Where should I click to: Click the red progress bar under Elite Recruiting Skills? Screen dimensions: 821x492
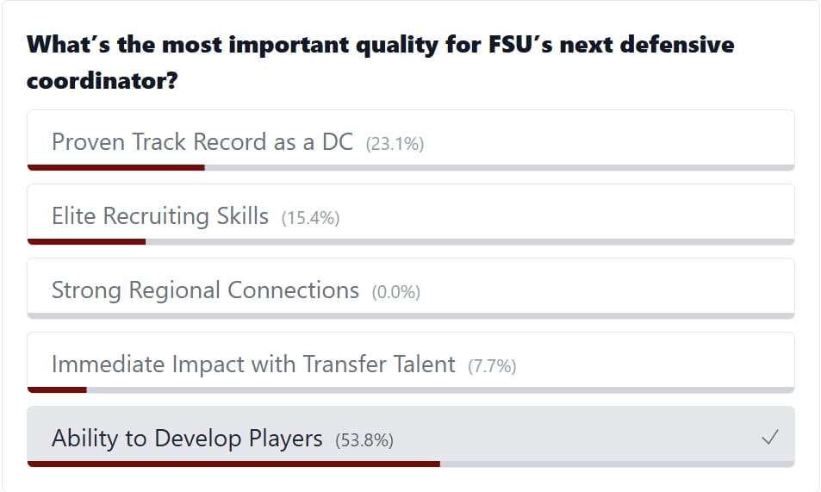86,241
